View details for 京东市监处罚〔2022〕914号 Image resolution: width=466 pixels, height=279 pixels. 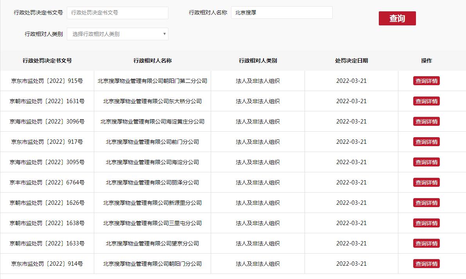(426, 263)
